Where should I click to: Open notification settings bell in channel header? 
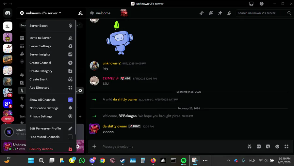click(x=211, y=13)
